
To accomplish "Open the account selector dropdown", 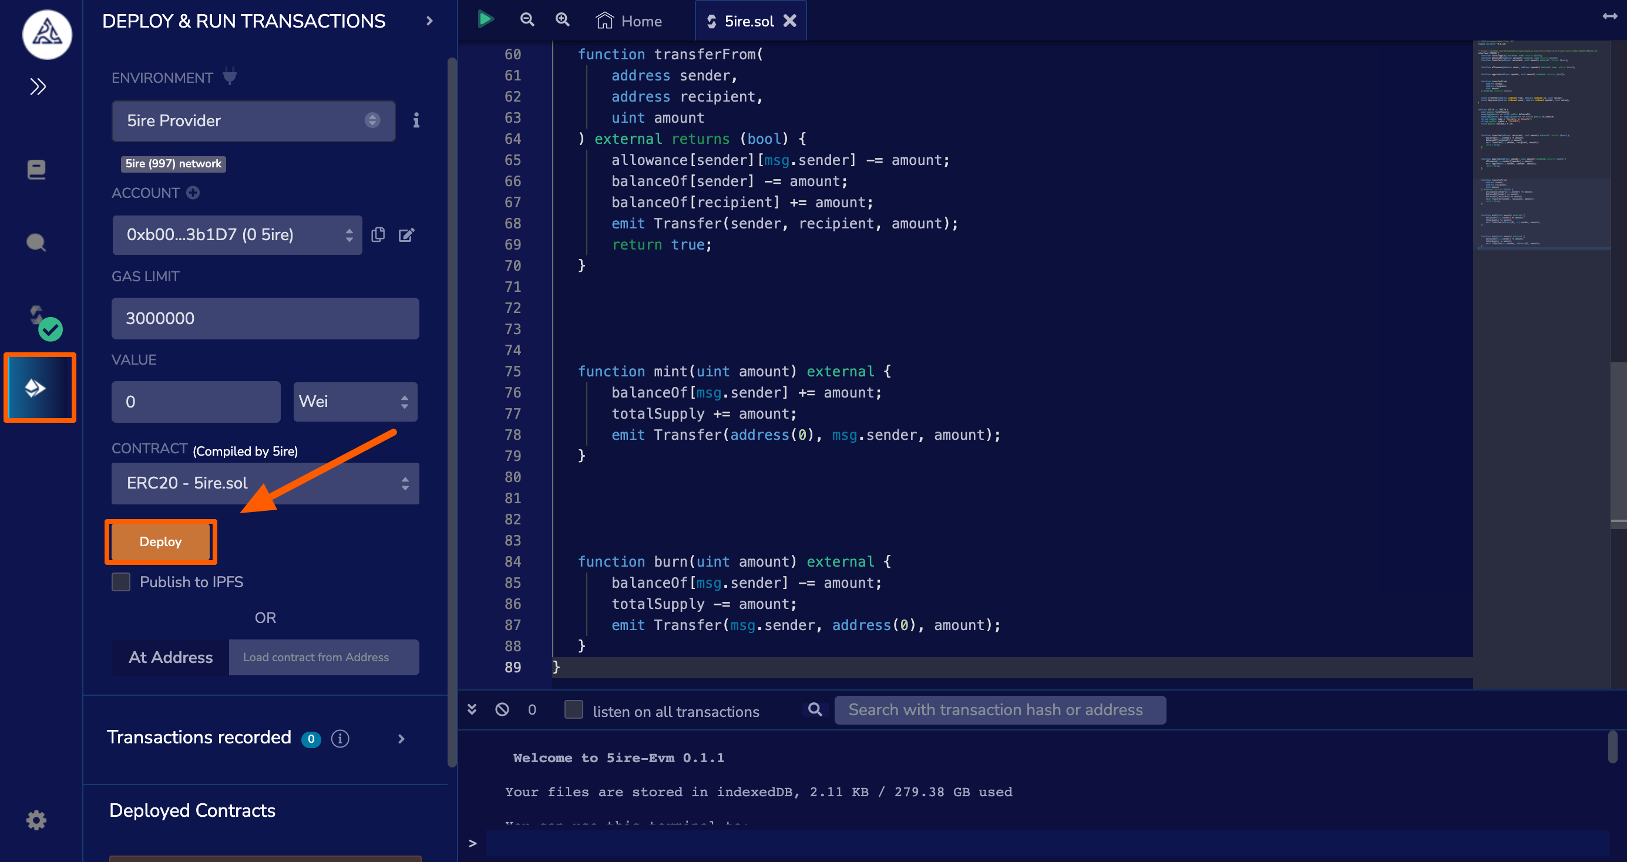I will pos(237,235).
